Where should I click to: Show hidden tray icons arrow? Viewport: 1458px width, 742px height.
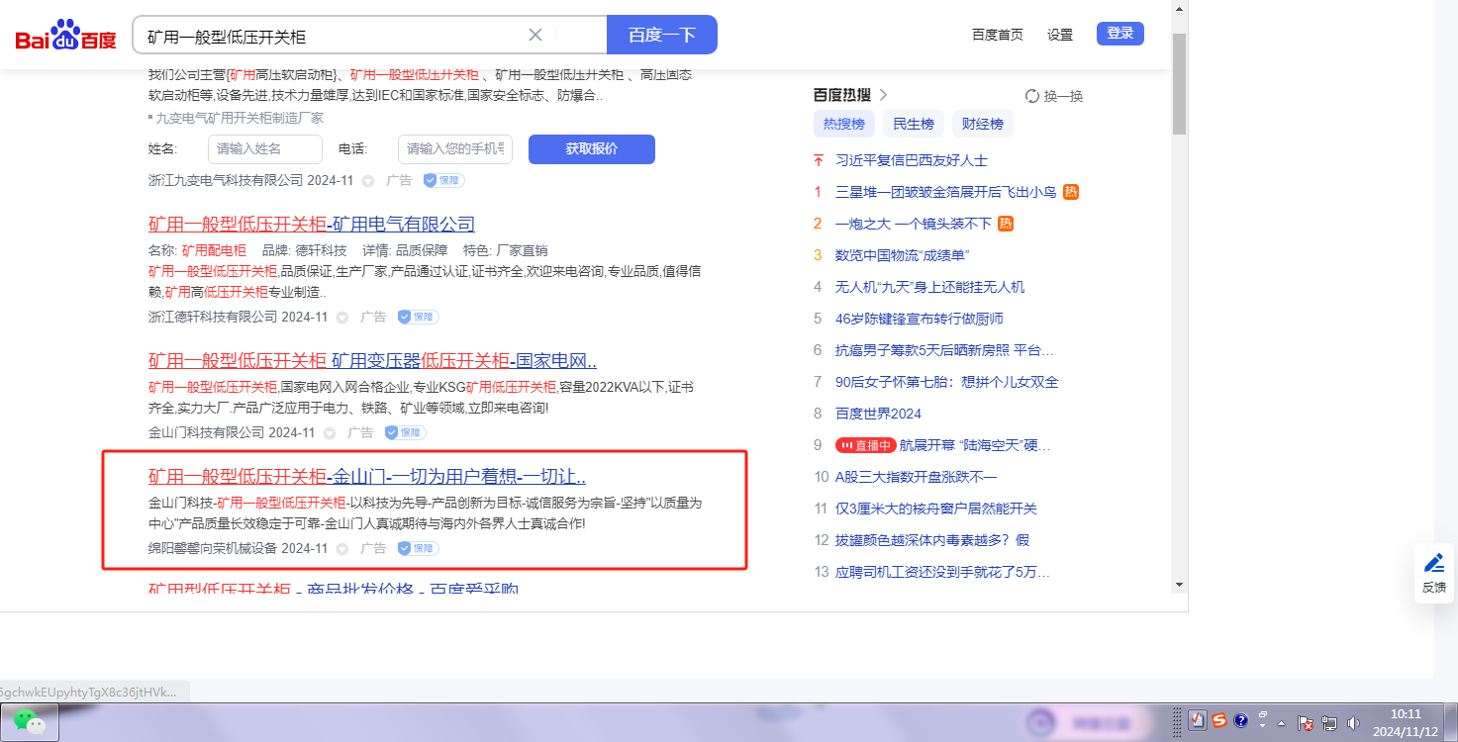1282,723
